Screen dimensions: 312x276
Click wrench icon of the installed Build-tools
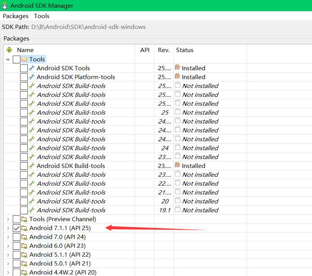32,166
